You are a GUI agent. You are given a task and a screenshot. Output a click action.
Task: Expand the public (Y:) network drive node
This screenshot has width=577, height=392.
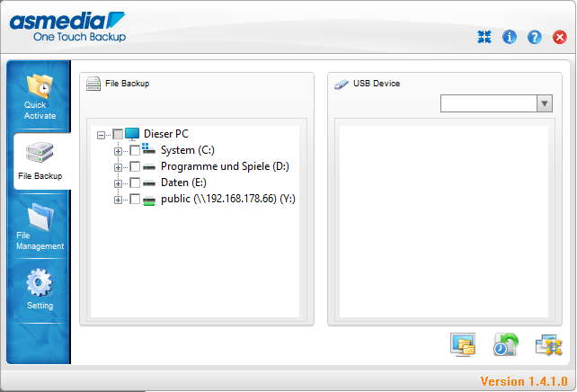[118, 200]
